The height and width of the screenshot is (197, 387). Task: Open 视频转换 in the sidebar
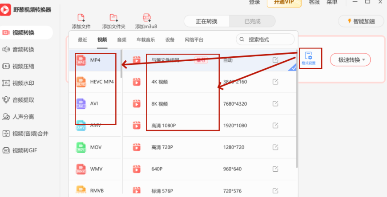[26, 32]
